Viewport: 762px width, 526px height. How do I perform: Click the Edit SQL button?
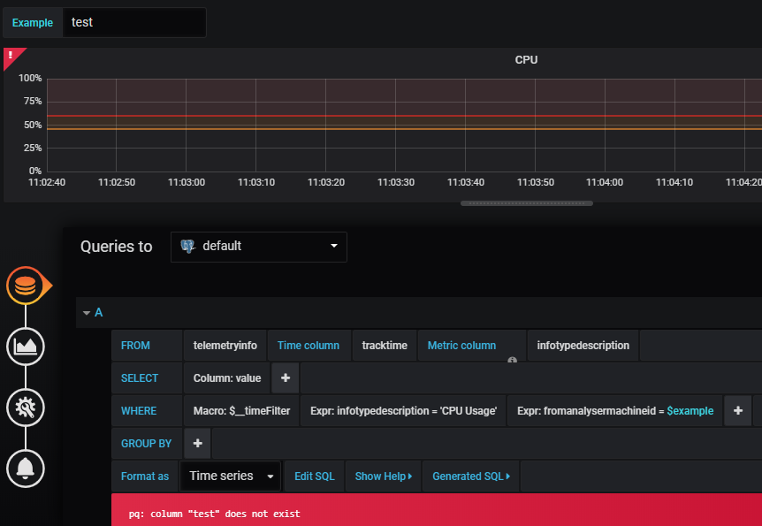(314, 476)
